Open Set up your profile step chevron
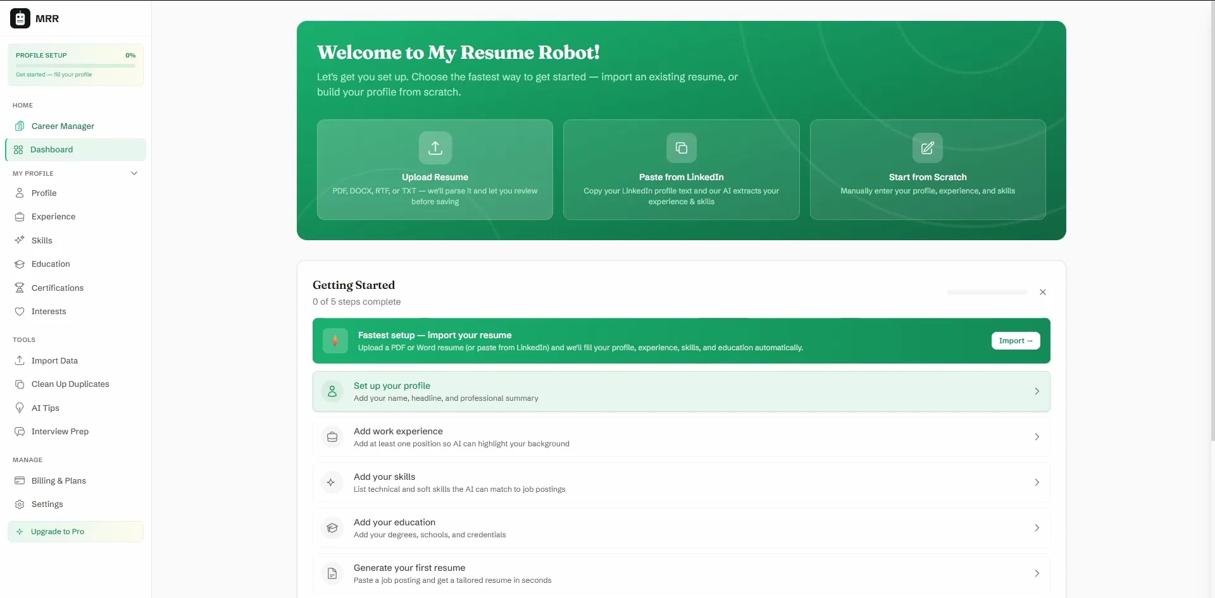This screenshot has height=598, width=1215. (x=1037, y=391)
